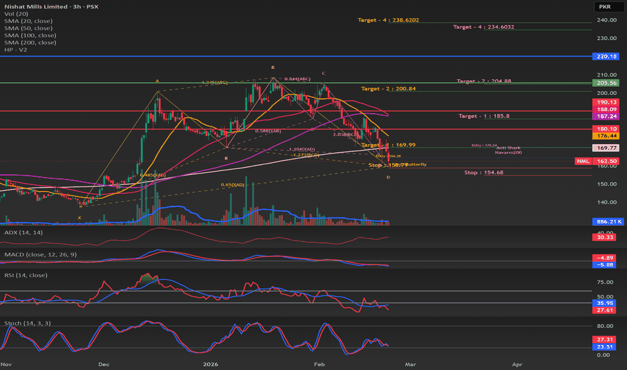Click the Target - 1 : 185.8 label
Image resolution: width=627 pixels, height=370 pixels.
pyautogui.click(x=484, y=116)
